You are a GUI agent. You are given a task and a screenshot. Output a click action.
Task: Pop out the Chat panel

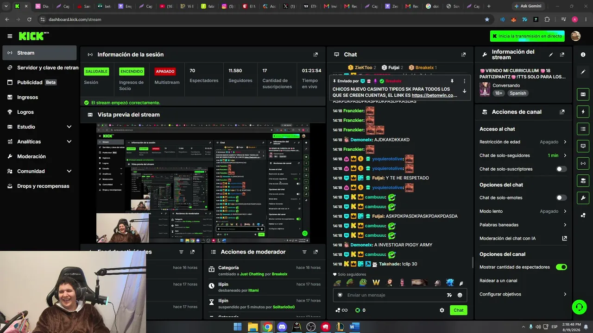(x=463, y=55)
